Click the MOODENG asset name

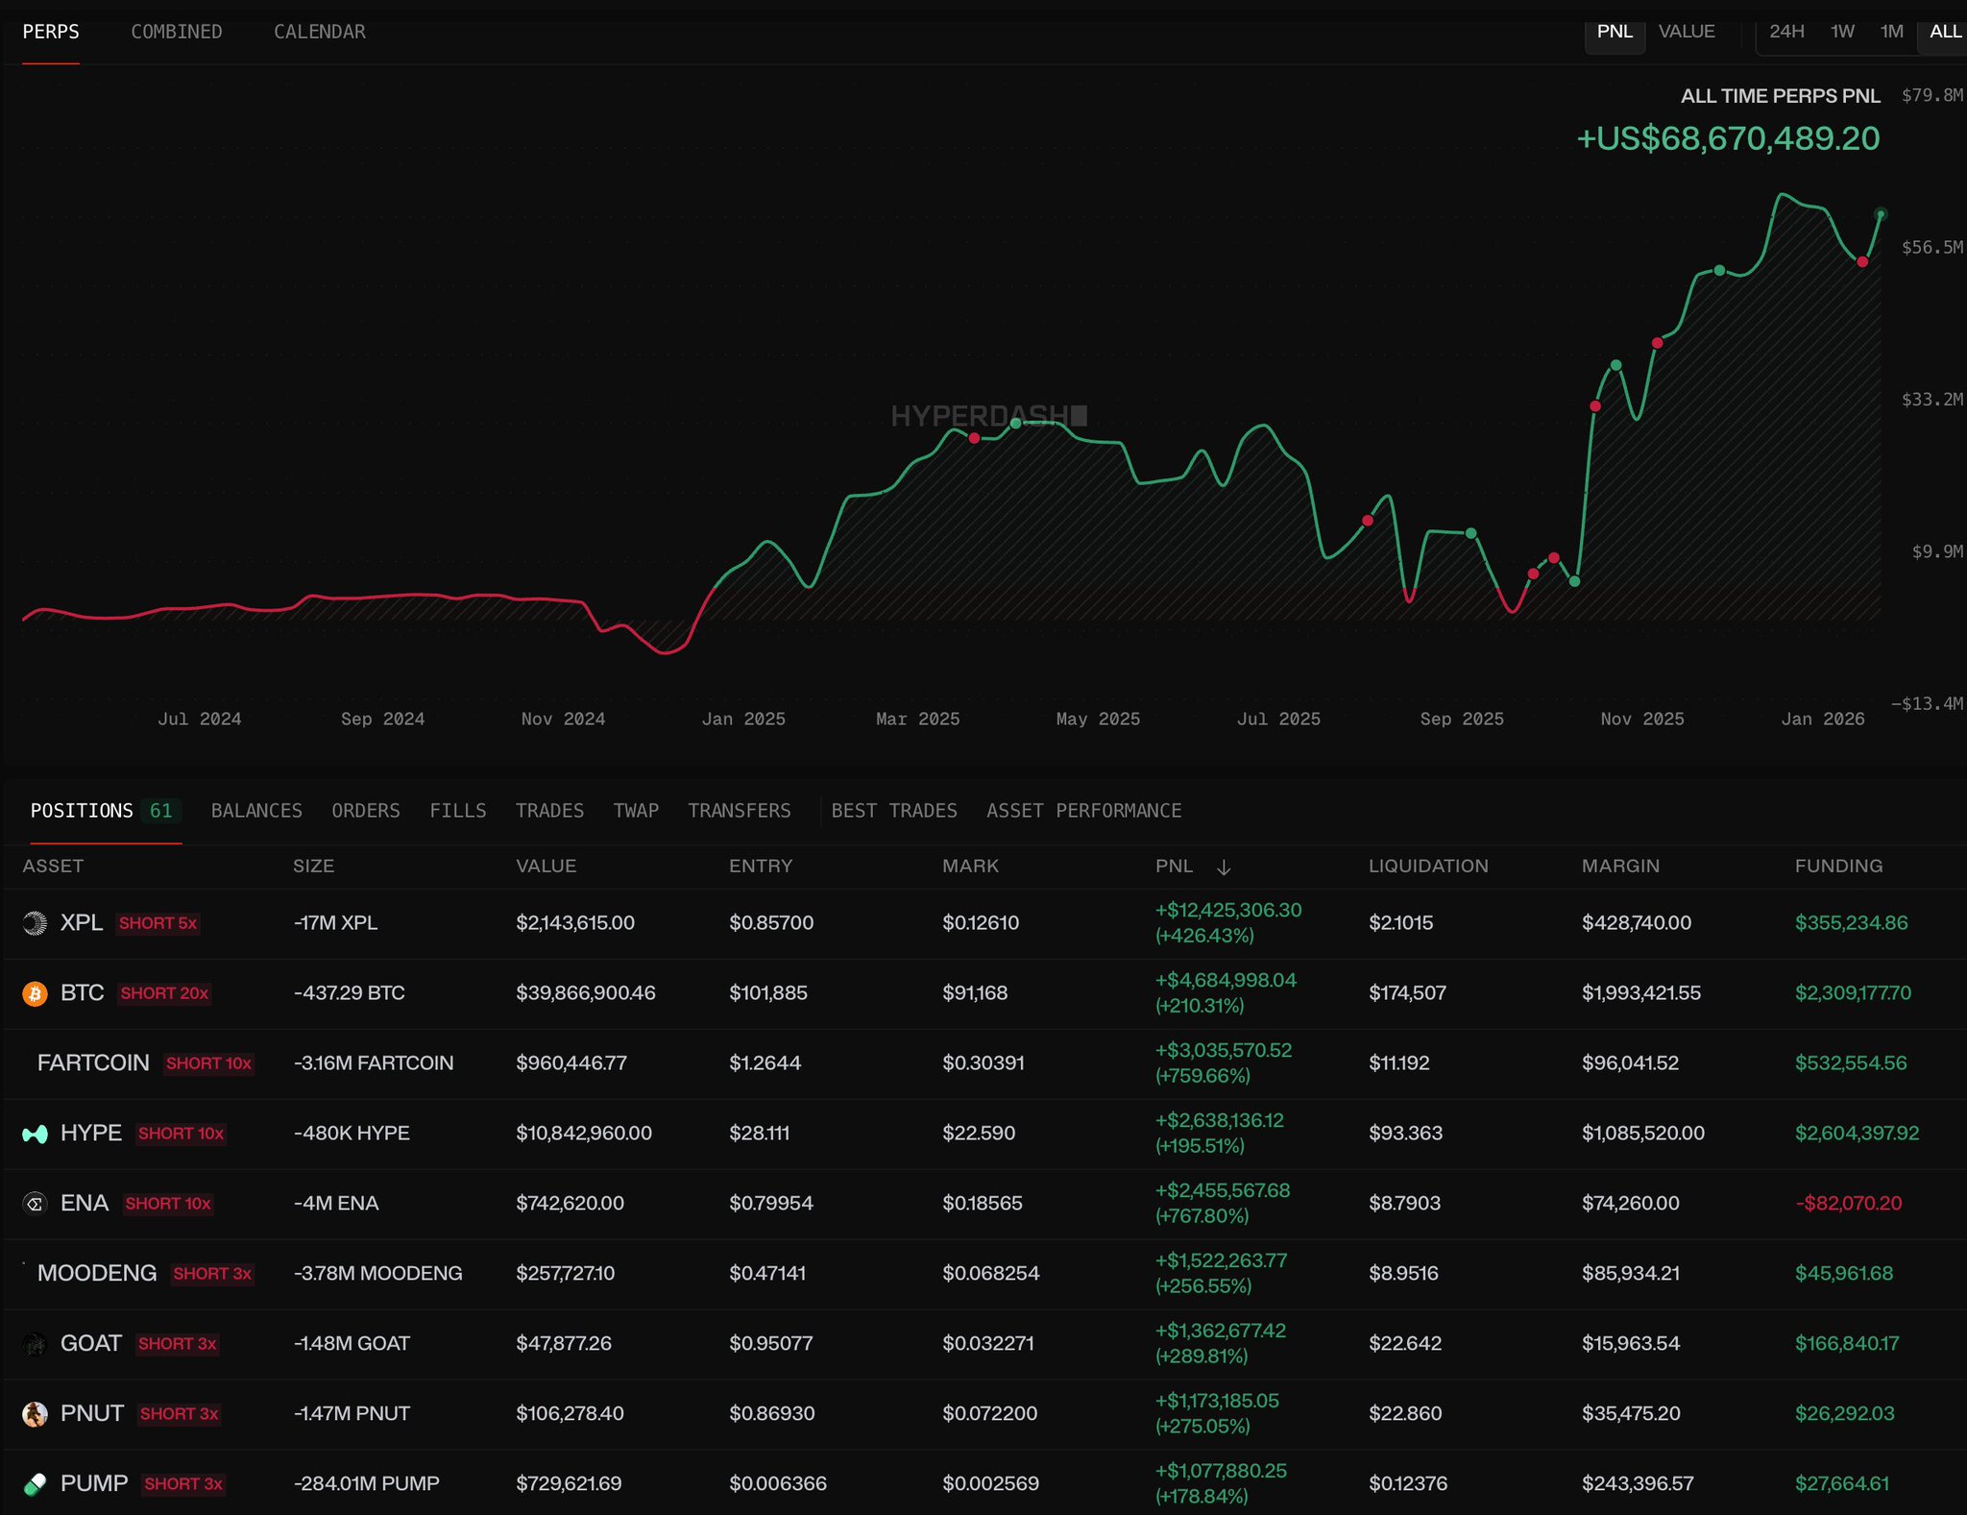(97, 1274)
